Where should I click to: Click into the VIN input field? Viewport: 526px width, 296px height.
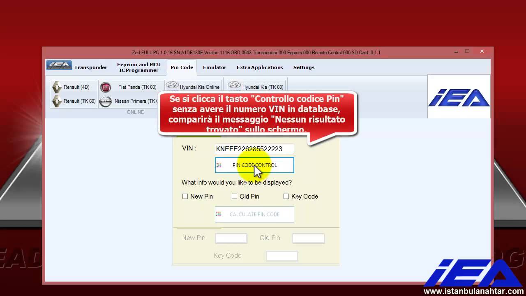click(x=254, y=149)
